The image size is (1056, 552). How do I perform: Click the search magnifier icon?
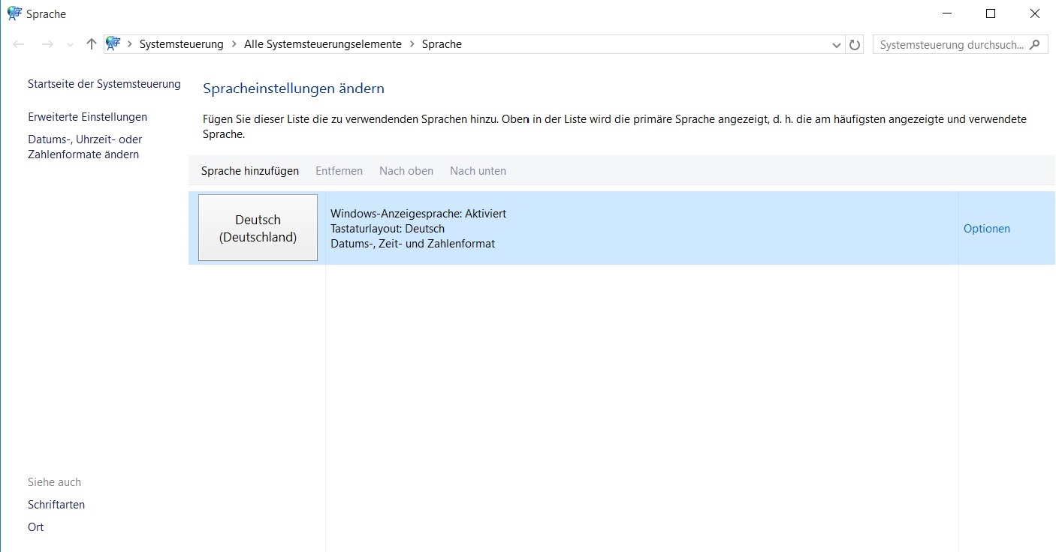coord(1035,44)
